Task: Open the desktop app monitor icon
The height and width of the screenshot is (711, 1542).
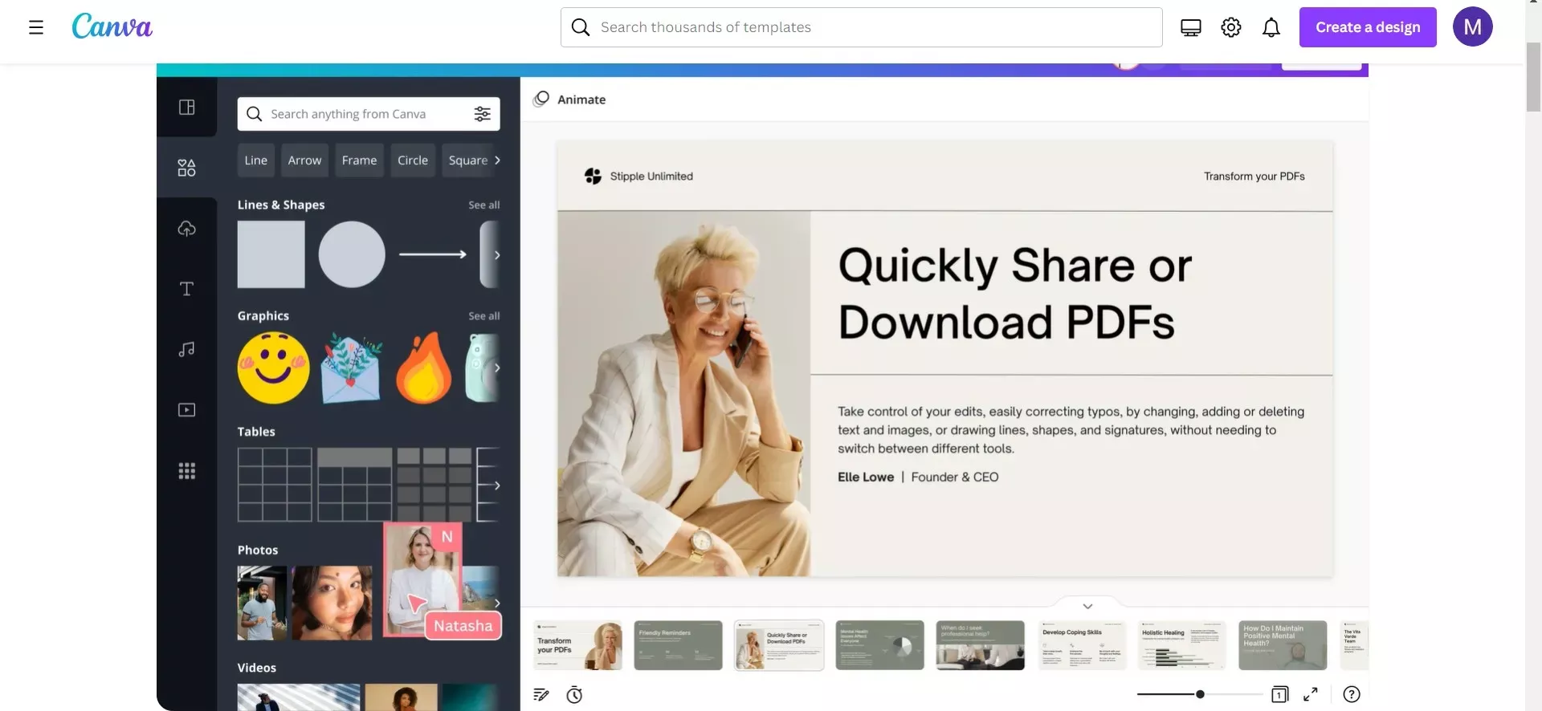Action: point(1190,27)
